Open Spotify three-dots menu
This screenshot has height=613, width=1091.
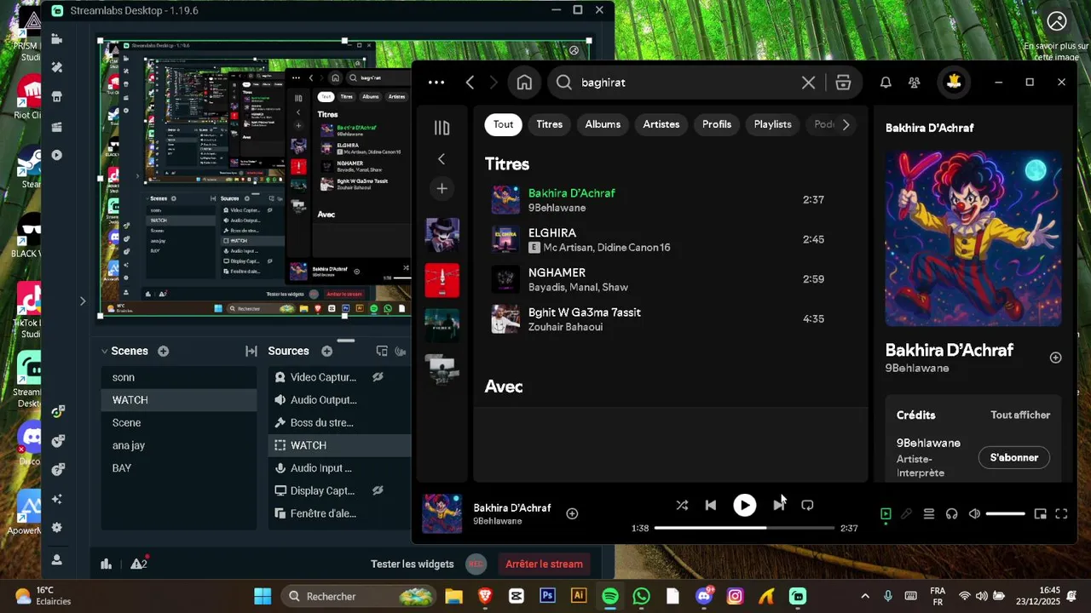[x=436, y=83]
